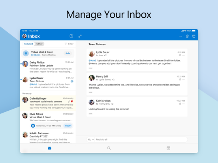Screen dimensions: 218x163
Task: Click the calendar icon beside Tomorrow, 11:00 AM
Action: 33,126
